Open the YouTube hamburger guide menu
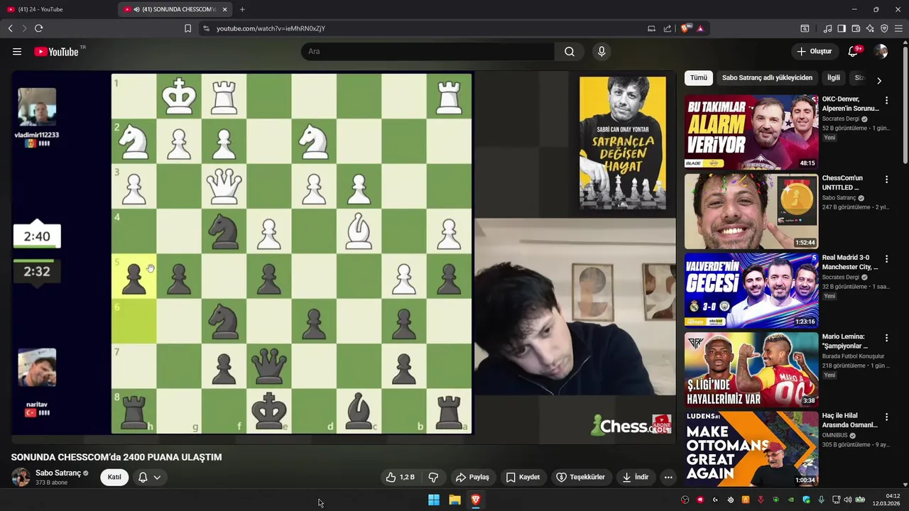Image resolution: width=909 pixels, height=511 pixels. pos(17,52)
